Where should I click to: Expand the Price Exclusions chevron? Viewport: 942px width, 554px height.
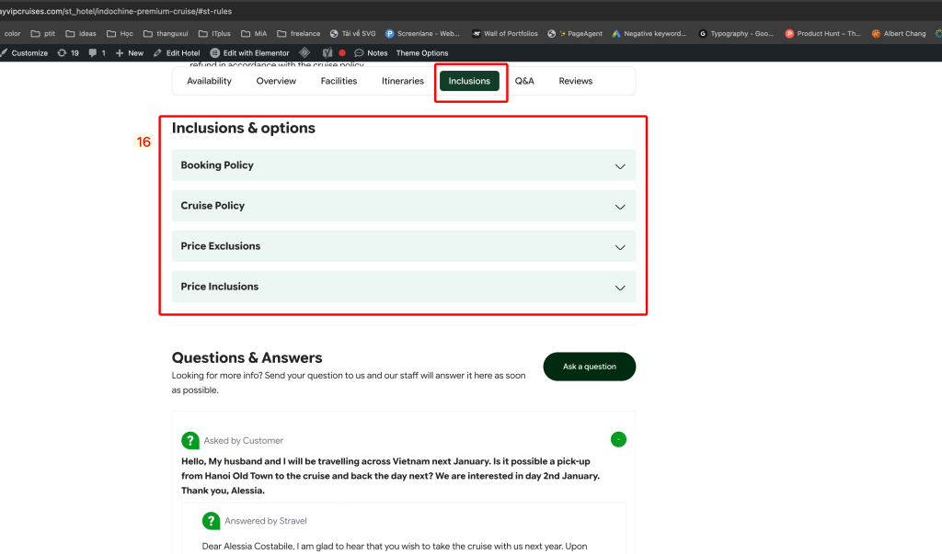click(619, 247)
